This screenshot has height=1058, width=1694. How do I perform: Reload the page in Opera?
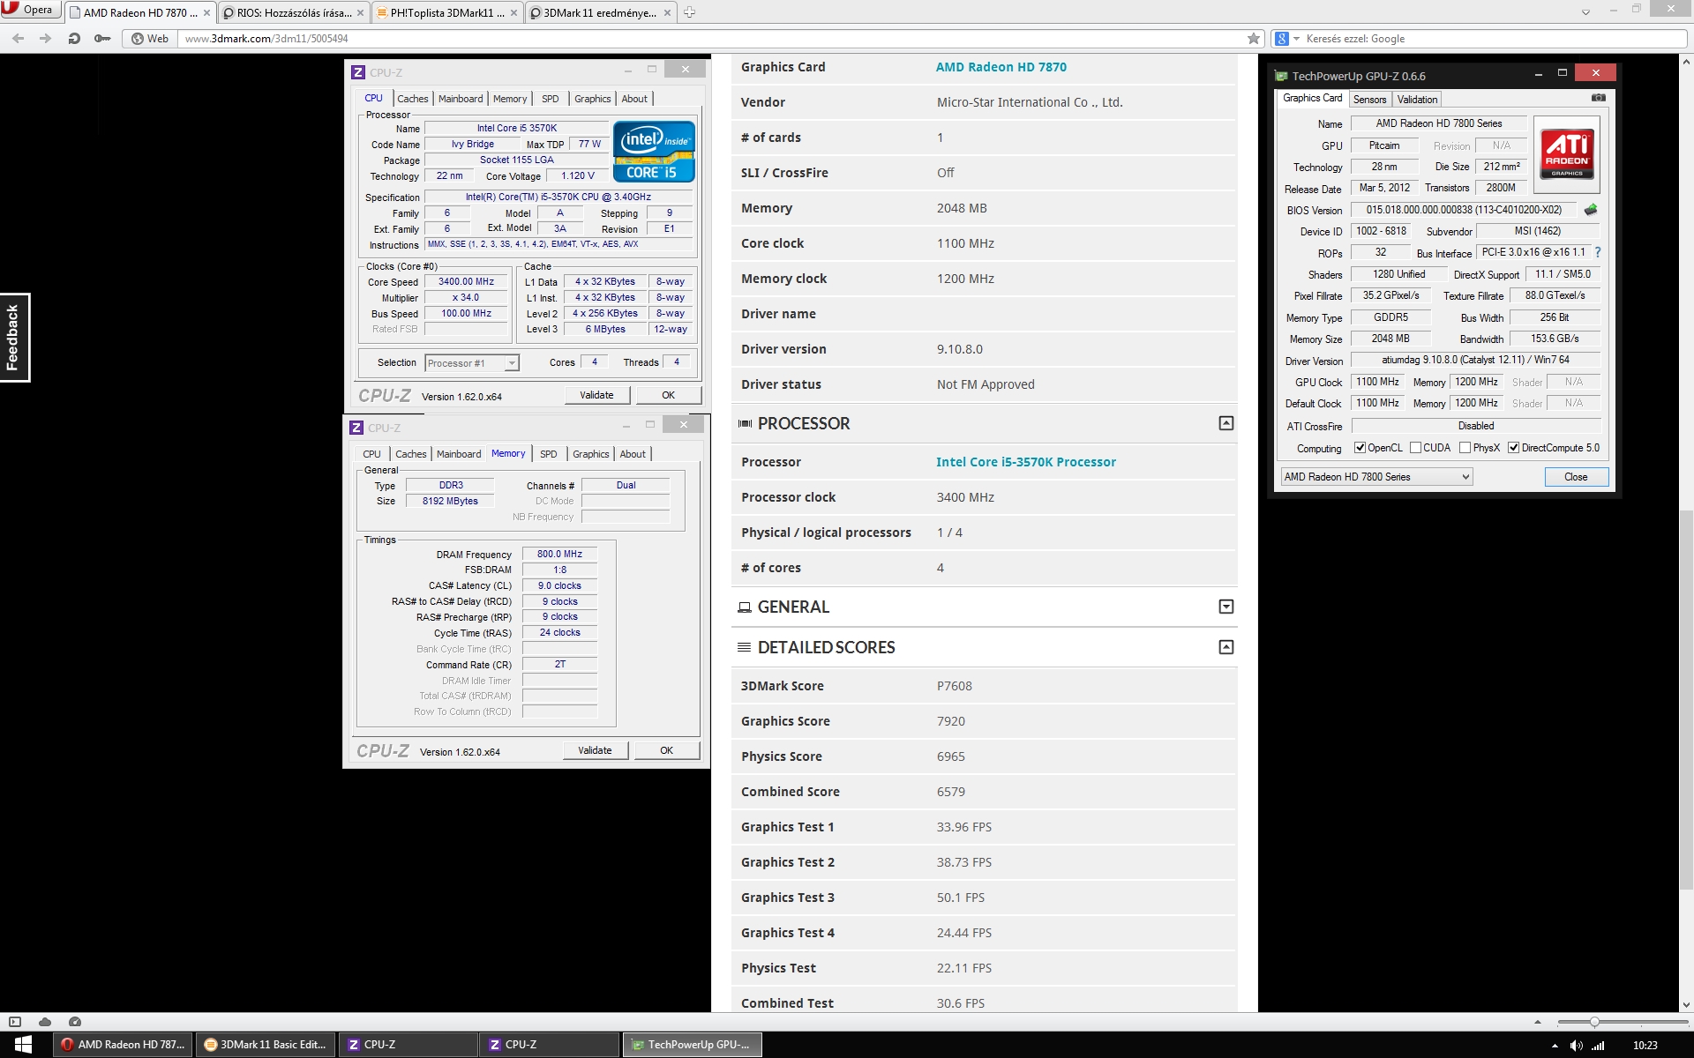74,39
